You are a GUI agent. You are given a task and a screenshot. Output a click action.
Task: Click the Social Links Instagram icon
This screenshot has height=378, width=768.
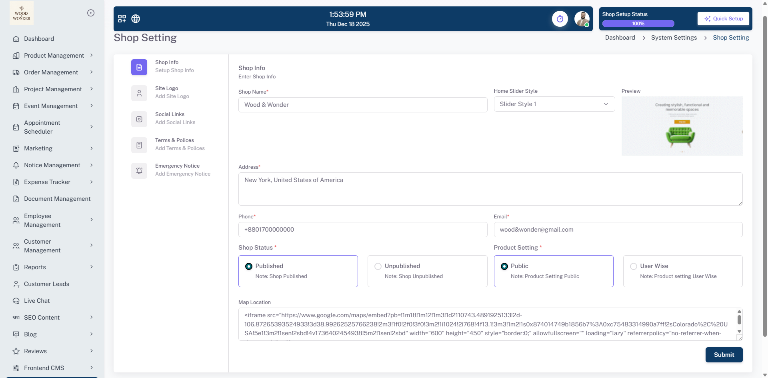pos(139,119)
